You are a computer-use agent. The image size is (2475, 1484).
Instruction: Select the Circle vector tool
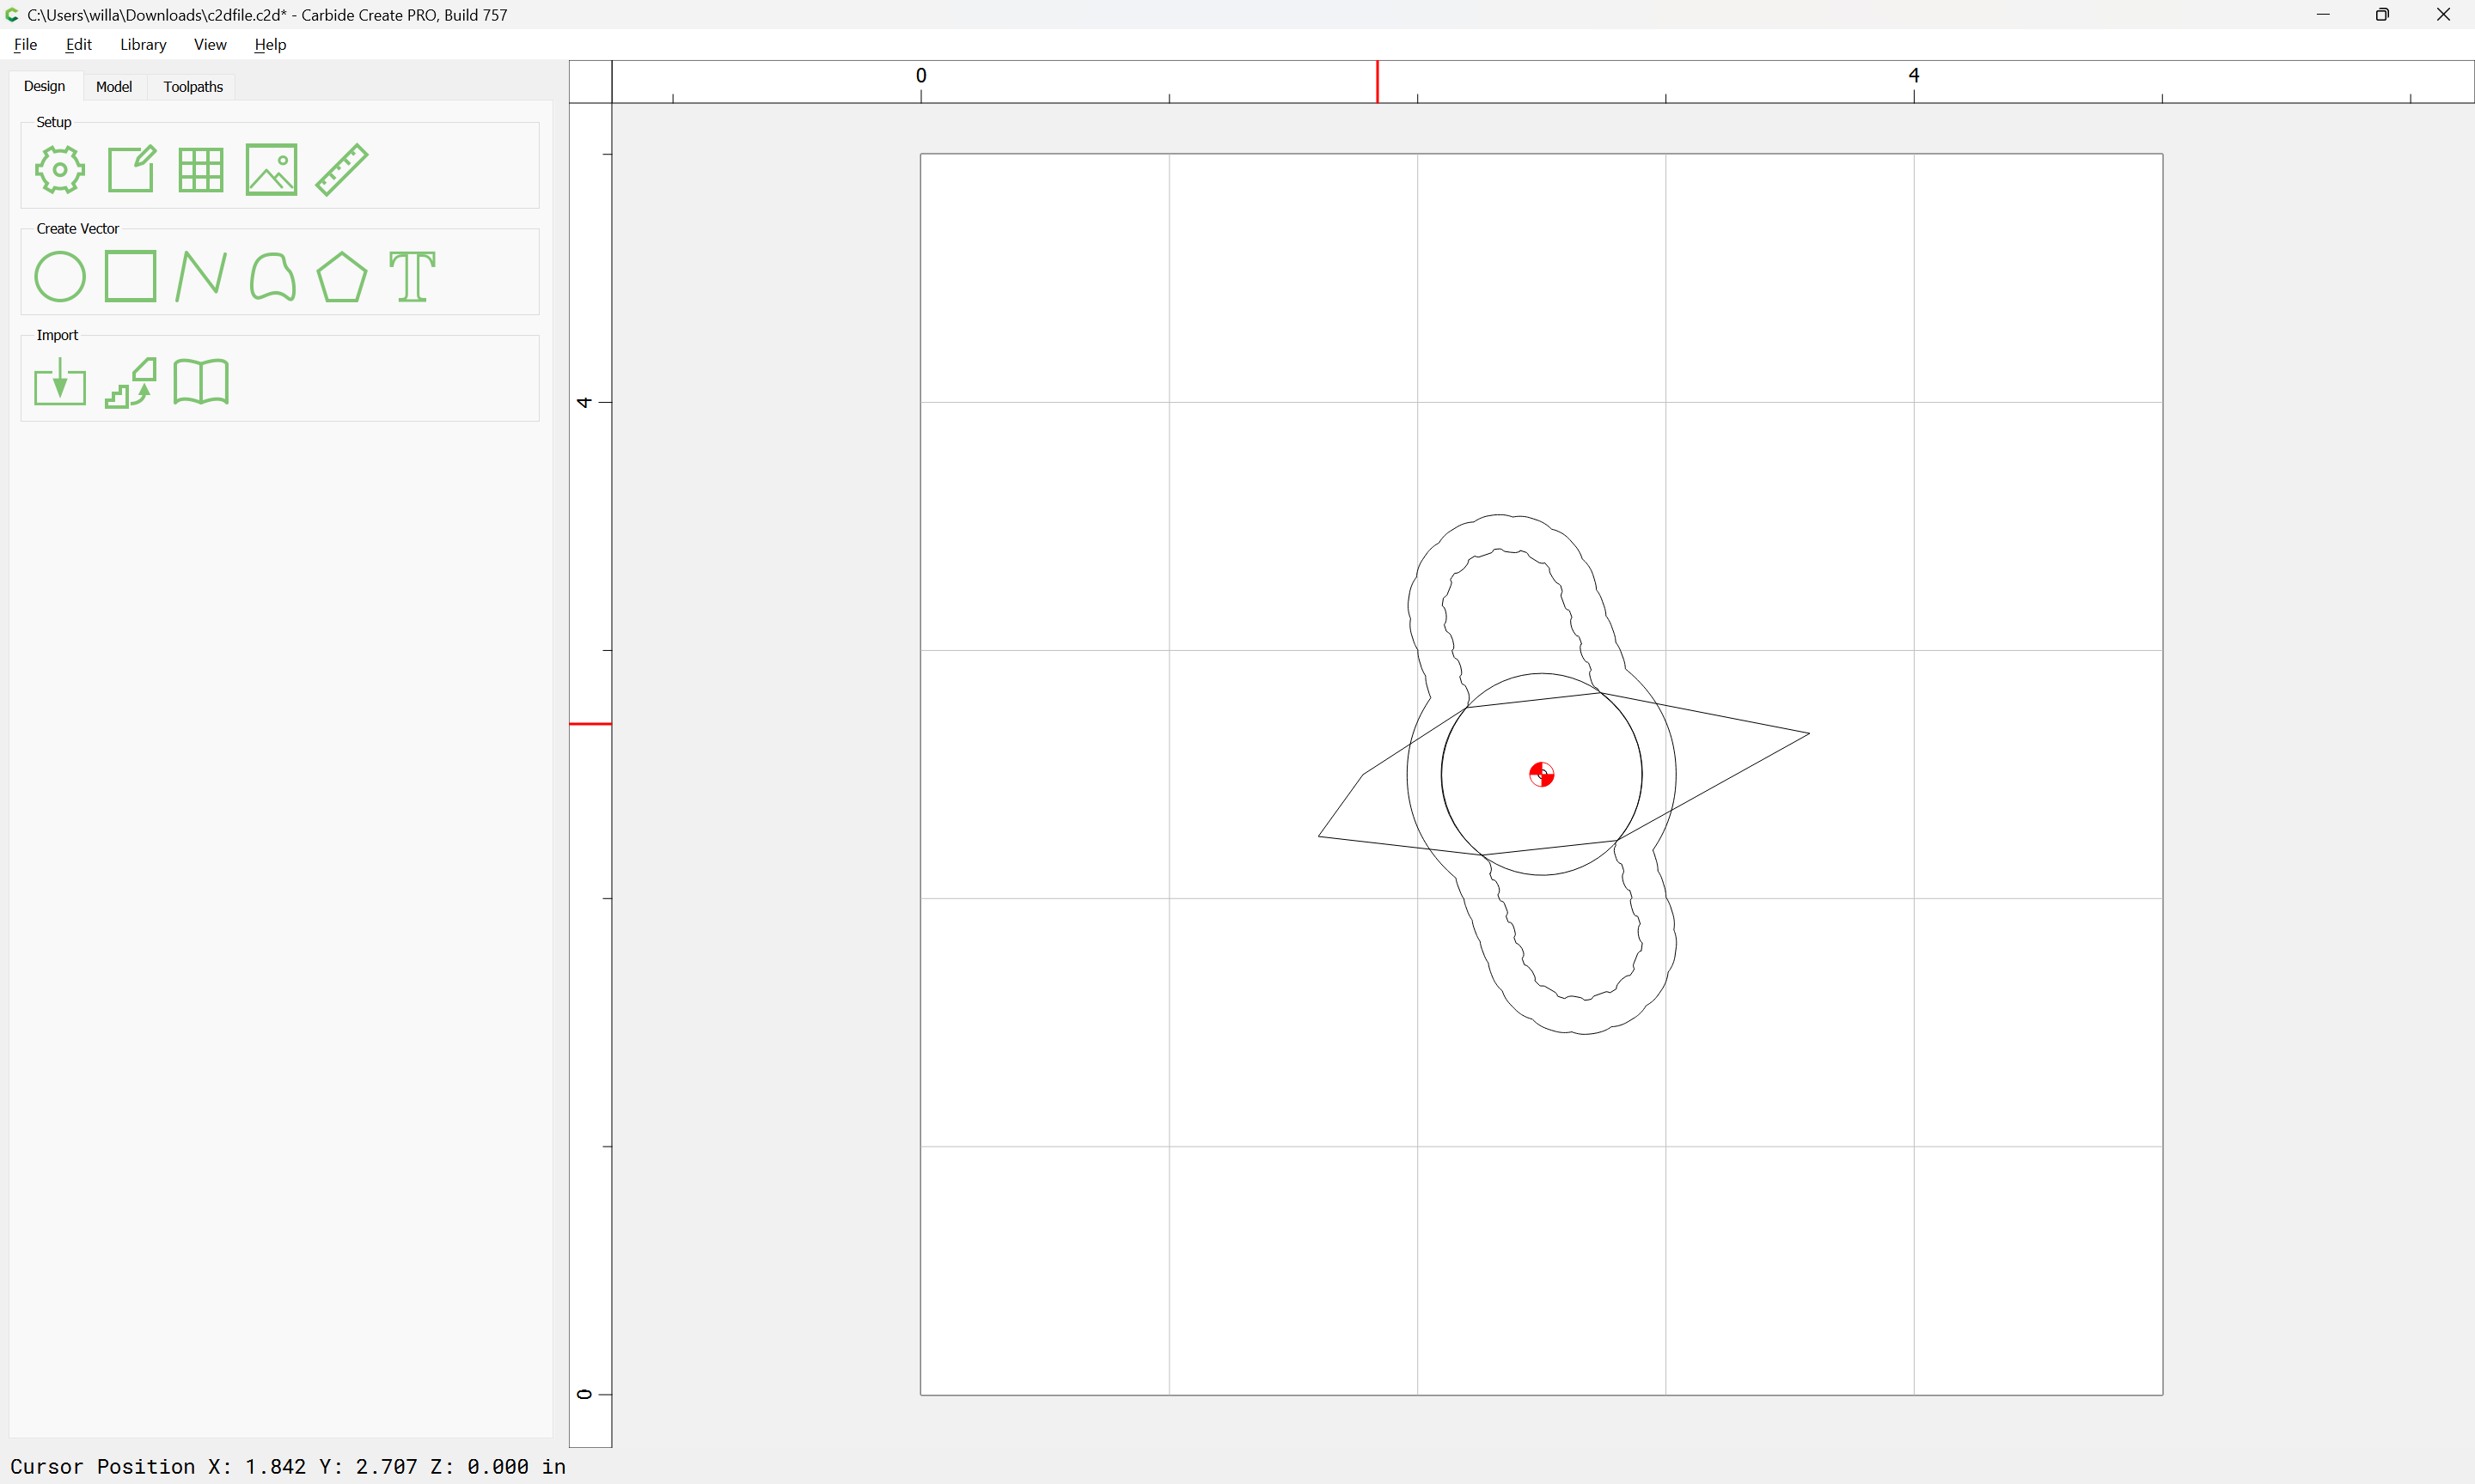60,277
